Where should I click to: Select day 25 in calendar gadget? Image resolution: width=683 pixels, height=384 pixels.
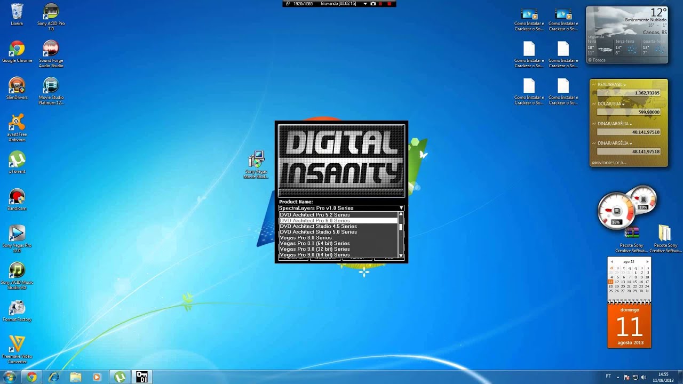(x=611, y=291)
